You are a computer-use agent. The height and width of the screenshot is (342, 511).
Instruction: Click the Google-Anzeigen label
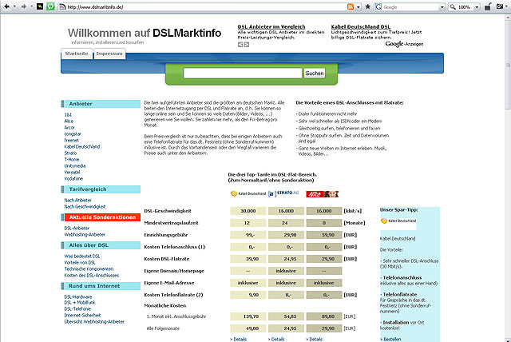404,44
